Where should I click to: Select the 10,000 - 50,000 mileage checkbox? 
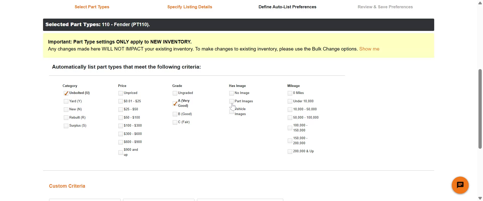(x=290, y=110)
